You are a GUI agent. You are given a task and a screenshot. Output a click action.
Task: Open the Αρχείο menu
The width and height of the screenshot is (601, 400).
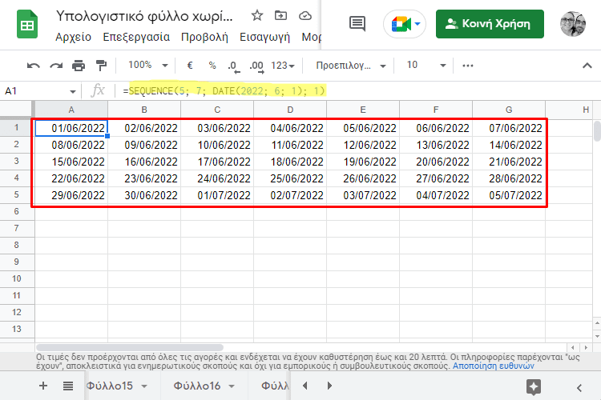pyautogui.click(x=73, y=37)
